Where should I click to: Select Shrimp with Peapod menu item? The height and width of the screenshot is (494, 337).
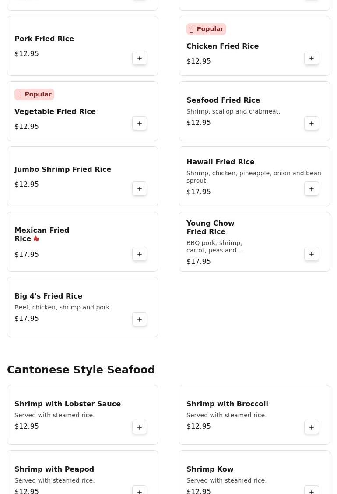pyautogui.click(x=54, y=469)
